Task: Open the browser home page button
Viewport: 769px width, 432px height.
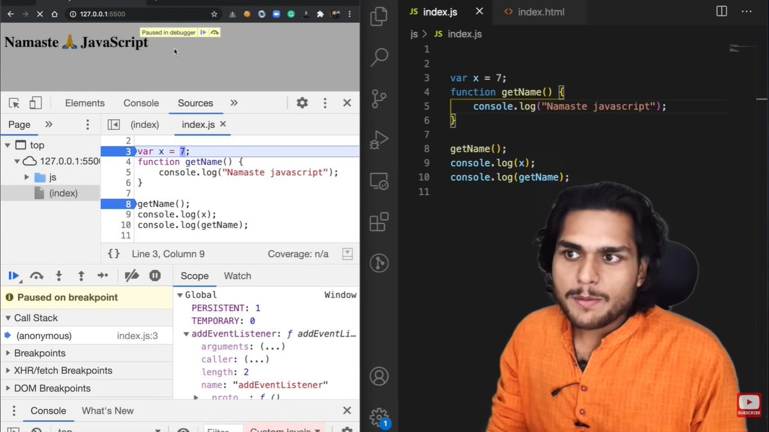Action: coord(54,13)
